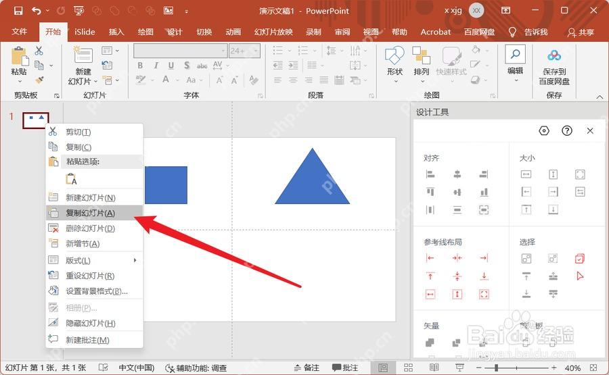Click the align right icon under 对齐

tap(484, 174)
